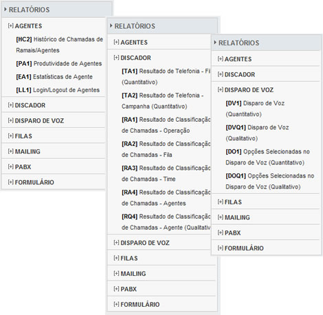Open DOQ1 Opções Selecionadas Qualitativo report

click(x=269, y=182)
